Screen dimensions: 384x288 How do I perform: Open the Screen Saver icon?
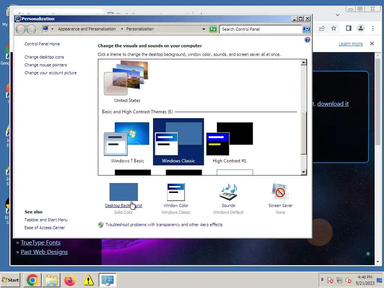click(x=280, y=192)
